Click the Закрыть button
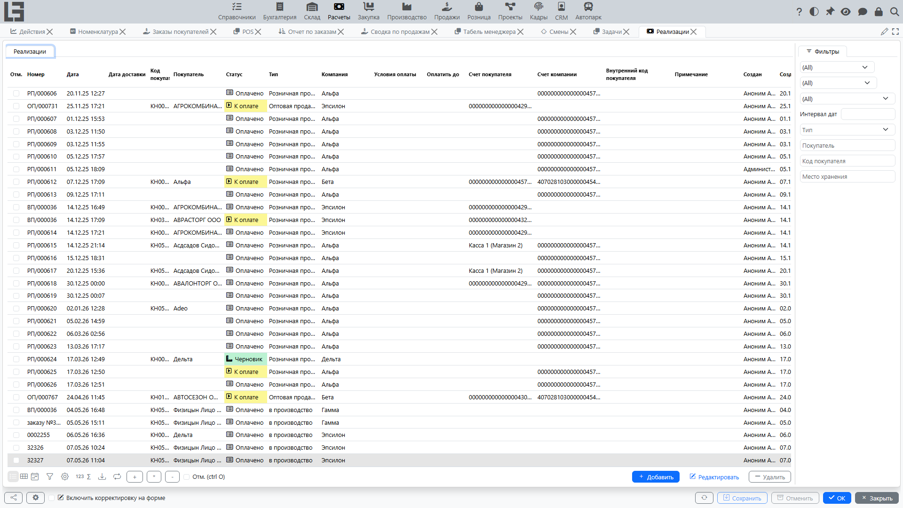 tap(877, 498)
